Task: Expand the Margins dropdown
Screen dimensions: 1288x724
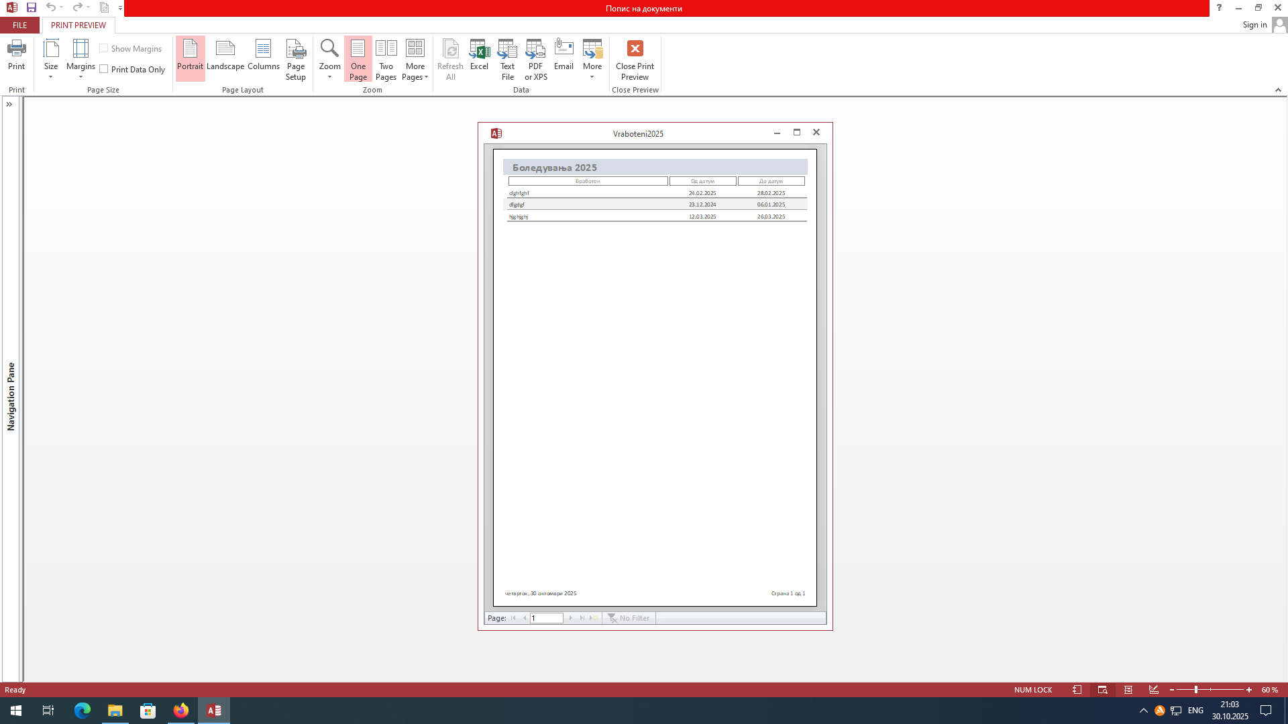Action: coord(80,59)
